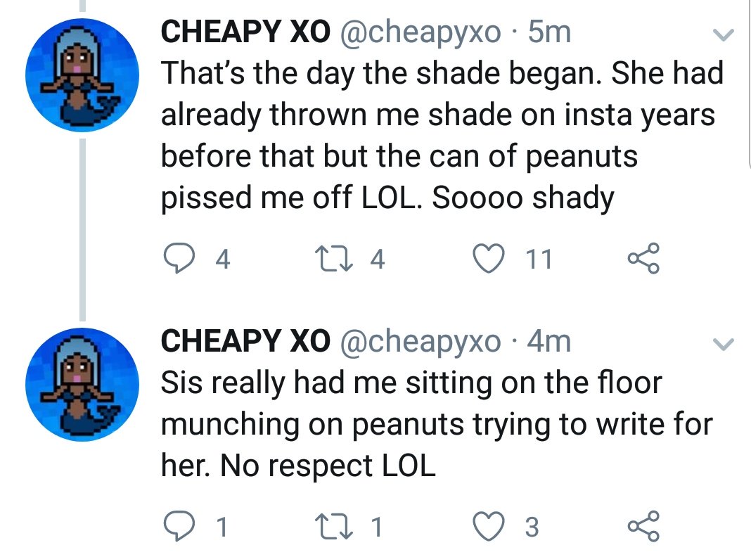Screen dimensions: 751x557
Task: Reply to the 'No respect LOL' tweet
Action: tap(178, 526)
